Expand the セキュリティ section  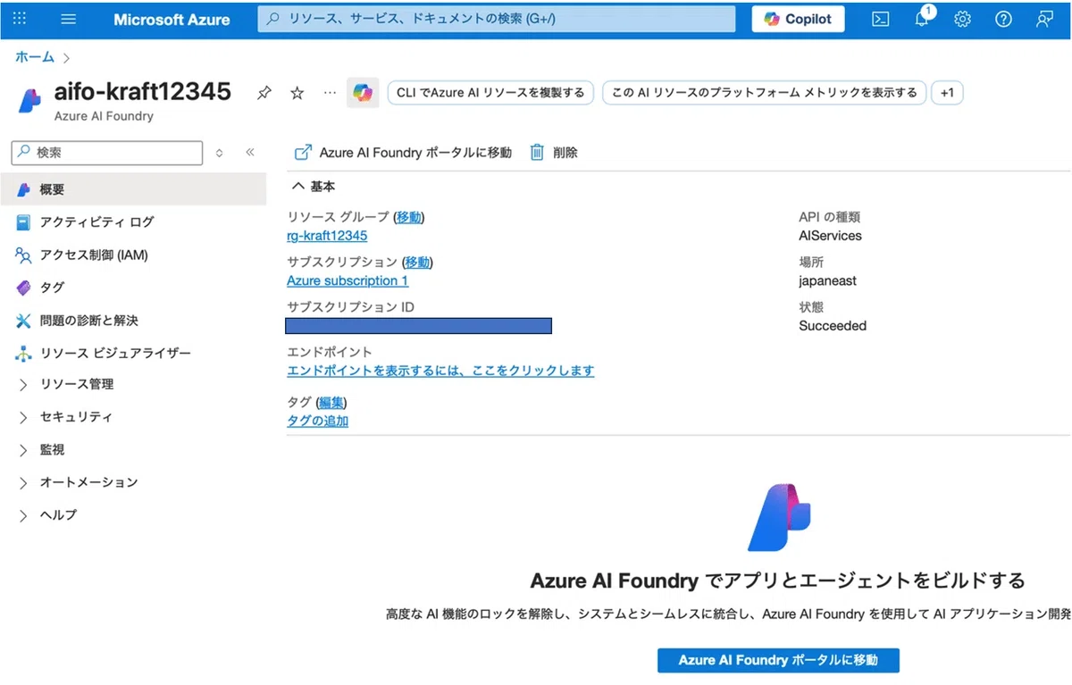23,417
